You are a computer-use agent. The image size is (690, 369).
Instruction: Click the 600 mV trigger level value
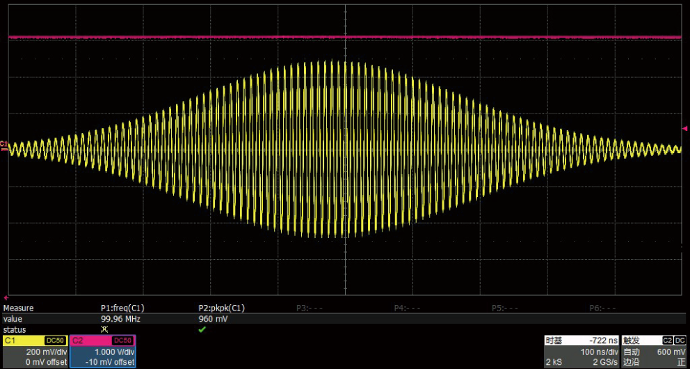671,352
